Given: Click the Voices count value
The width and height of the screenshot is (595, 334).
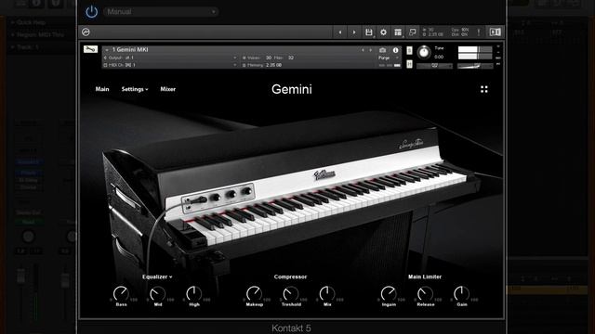Looking at the screenshot, I should 269,58.
